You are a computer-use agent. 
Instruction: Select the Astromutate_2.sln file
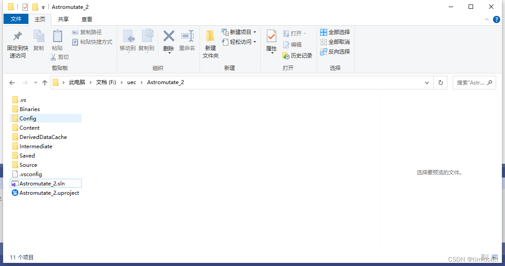coord(45,183)
